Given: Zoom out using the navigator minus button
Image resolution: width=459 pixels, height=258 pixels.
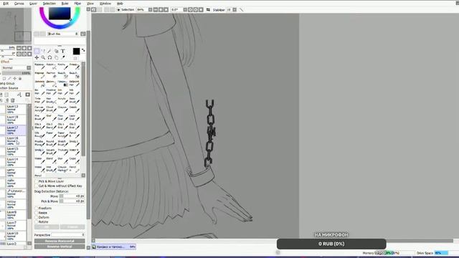Looking at the screenshot, I should pyautogui.click(x=19, y=48).
